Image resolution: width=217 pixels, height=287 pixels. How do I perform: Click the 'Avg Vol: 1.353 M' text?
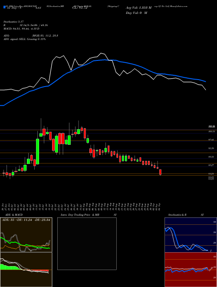pos(138,8)
